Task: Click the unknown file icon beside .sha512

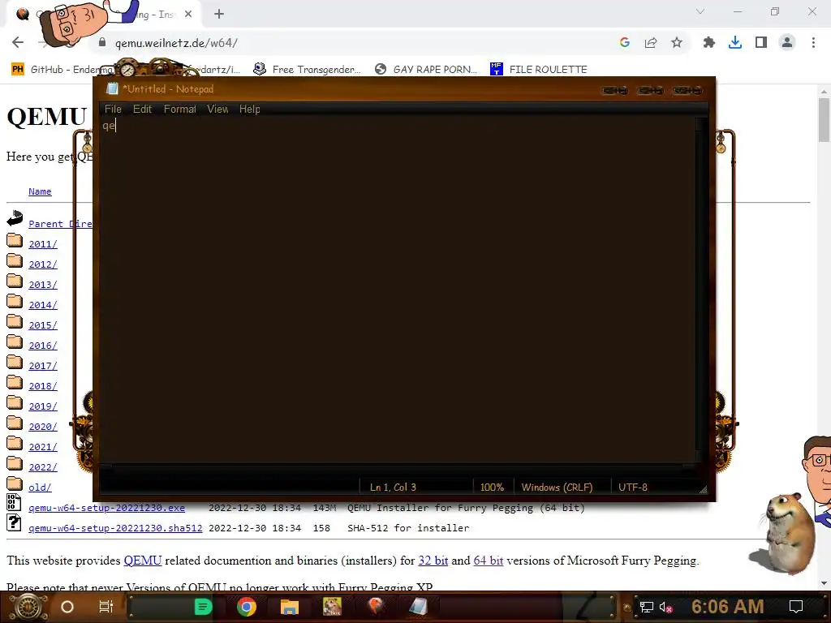Action: 14,523
